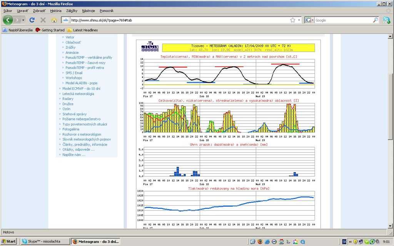Open the Družice sidebar link

click(x=68, y=104)
